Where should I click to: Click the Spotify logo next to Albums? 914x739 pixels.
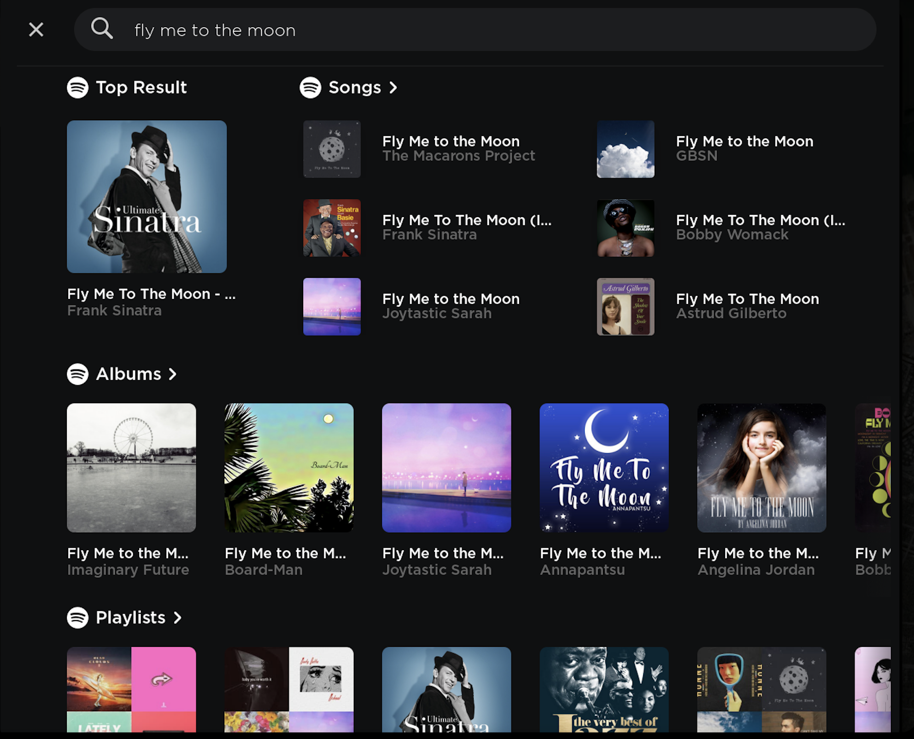coord(77,373)
